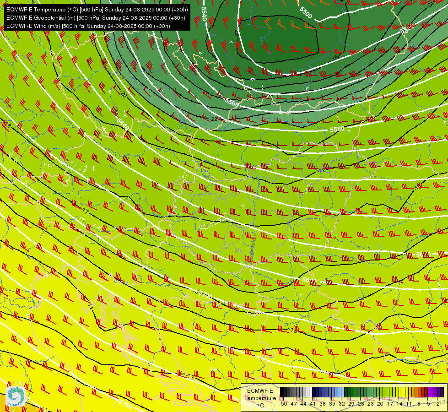
Task: Click the -22 isotherm label on map
Action: tap(214, 119)
